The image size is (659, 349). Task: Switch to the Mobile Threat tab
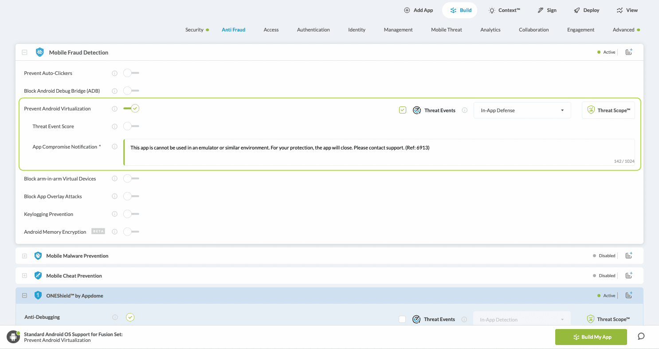click(446, 30)
